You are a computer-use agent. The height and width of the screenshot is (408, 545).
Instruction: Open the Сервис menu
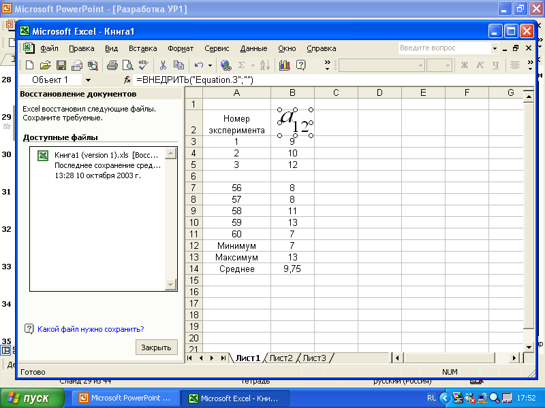coord(217,48)
